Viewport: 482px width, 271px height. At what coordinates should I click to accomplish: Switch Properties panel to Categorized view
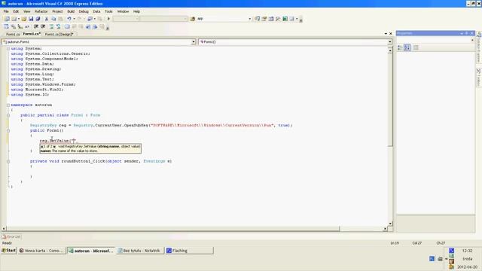pos(400,47)
